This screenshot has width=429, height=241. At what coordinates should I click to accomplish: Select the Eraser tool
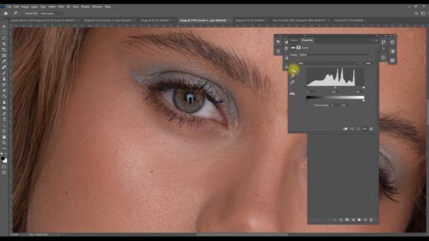4,90
